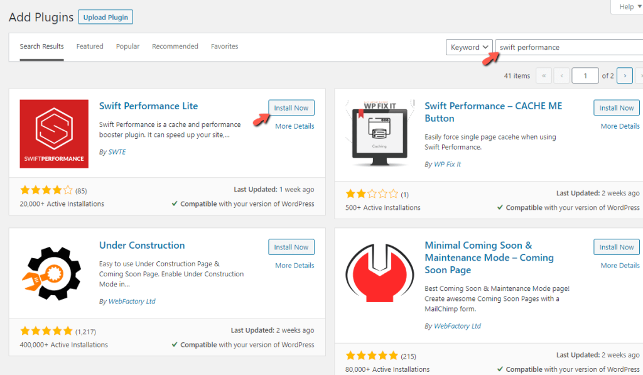The height and width of the screenshot is (375, 643).
Task: Go to next page of results
Action: coord(625,75)
